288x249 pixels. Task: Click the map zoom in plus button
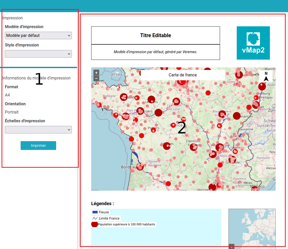(x=96, y=73)
